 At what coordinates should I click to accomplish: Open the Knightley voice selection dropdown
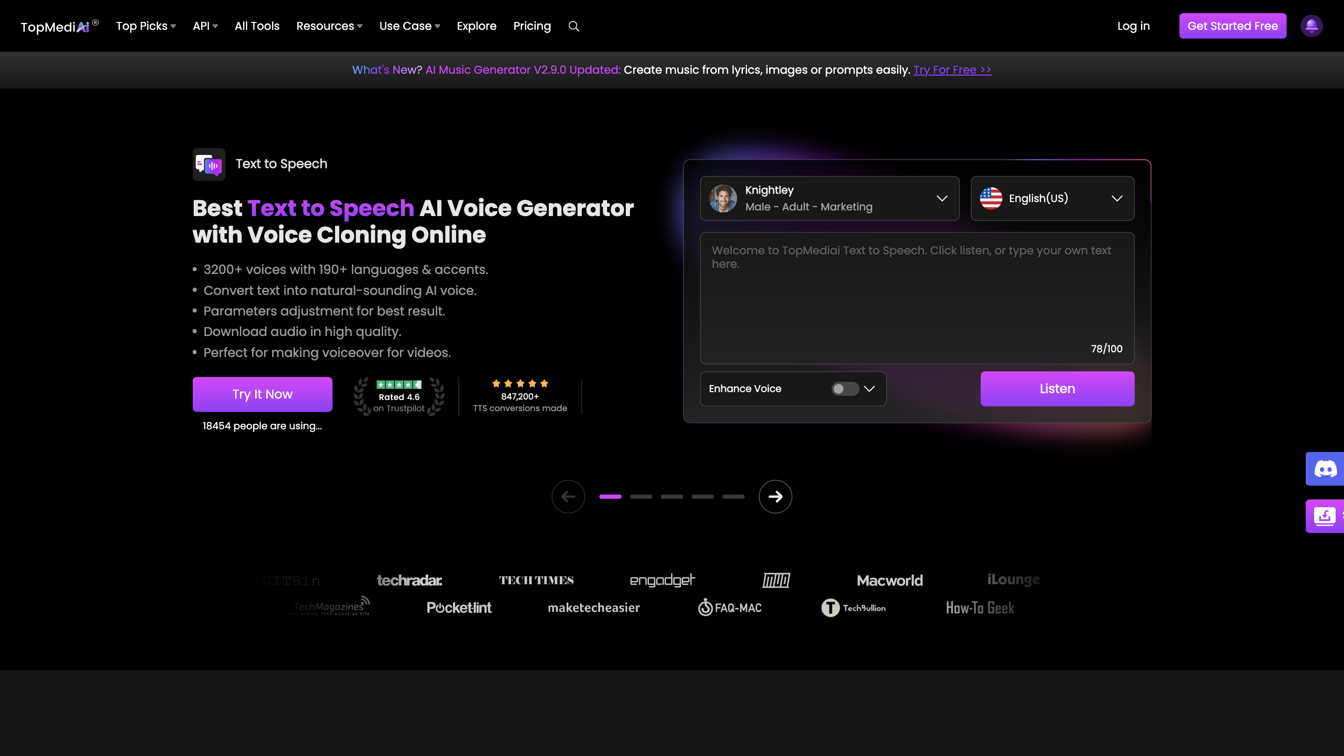click(829, 198)
